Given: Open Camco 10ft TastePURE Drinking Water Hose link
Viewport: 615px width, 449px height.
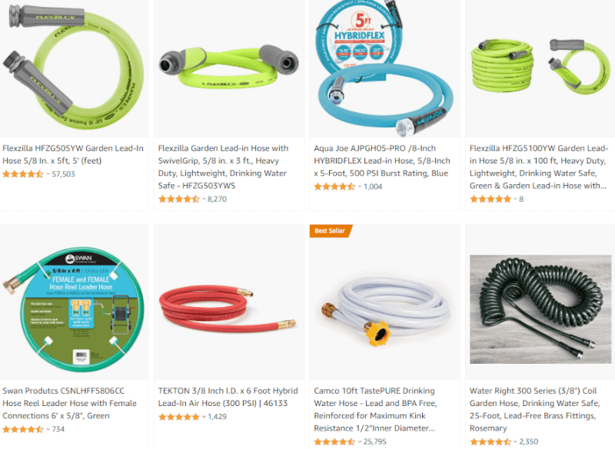Looking at the screenshot, I should (375, 409).
